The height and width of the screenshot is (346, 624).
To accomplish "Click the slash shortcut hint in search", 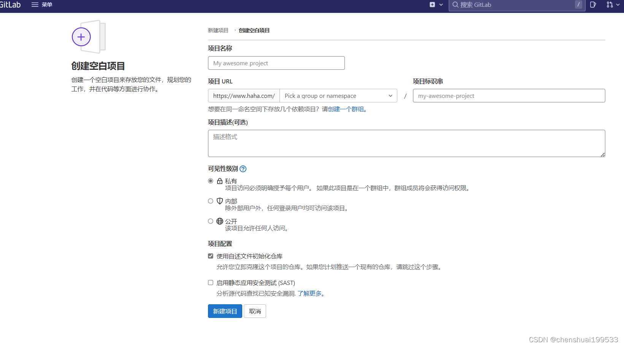I will [x=578, y=5].
